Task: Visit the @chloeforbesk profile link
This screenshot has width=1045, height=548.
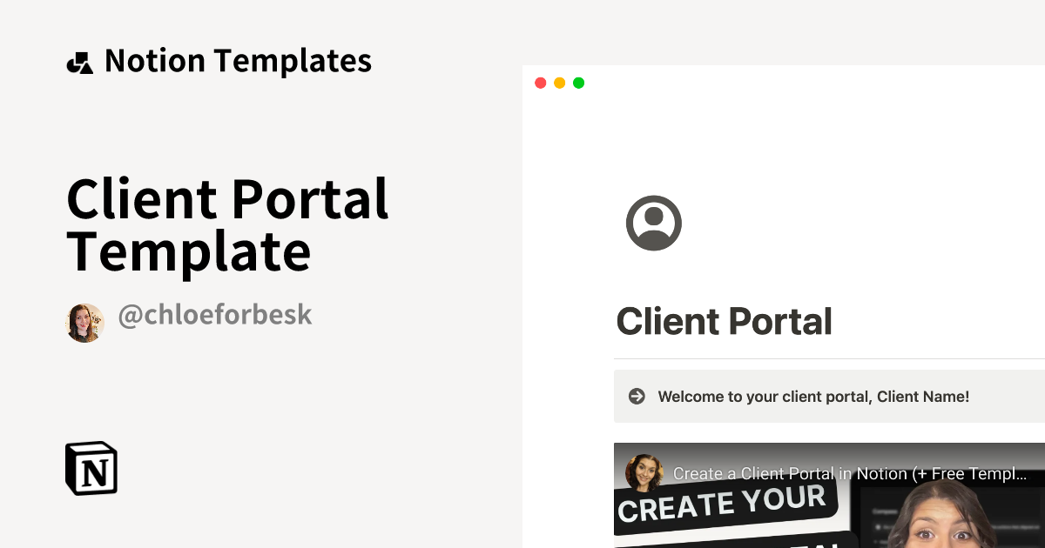Action: pos(214,315)
